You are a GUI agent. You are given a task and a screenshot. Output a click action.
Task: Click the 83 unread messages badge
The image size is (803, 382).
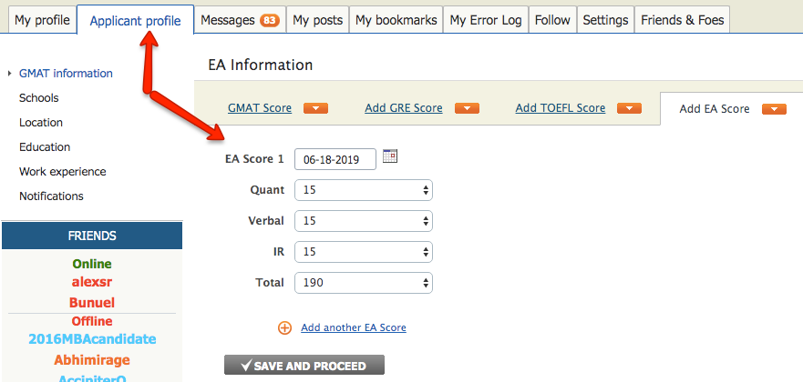pyautogui.click(x=270, y=20)
